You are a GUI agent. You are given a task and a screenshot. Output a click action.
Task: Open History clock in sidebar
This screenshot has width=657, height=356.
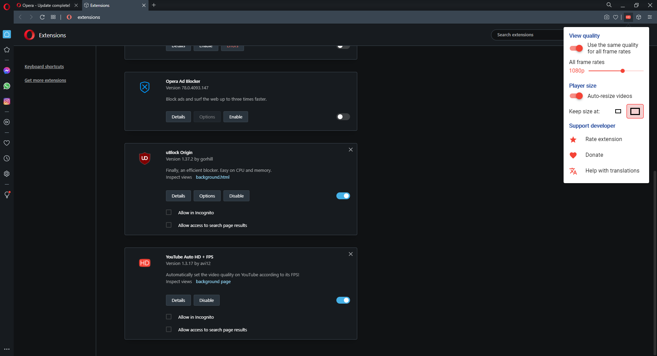(7, 158)
